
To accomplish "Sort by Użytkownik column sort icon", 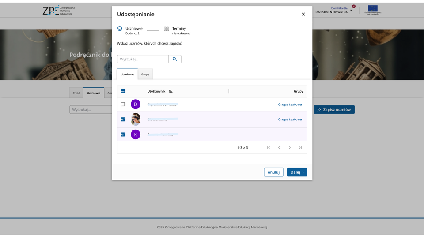I will (x=171, y=91).
